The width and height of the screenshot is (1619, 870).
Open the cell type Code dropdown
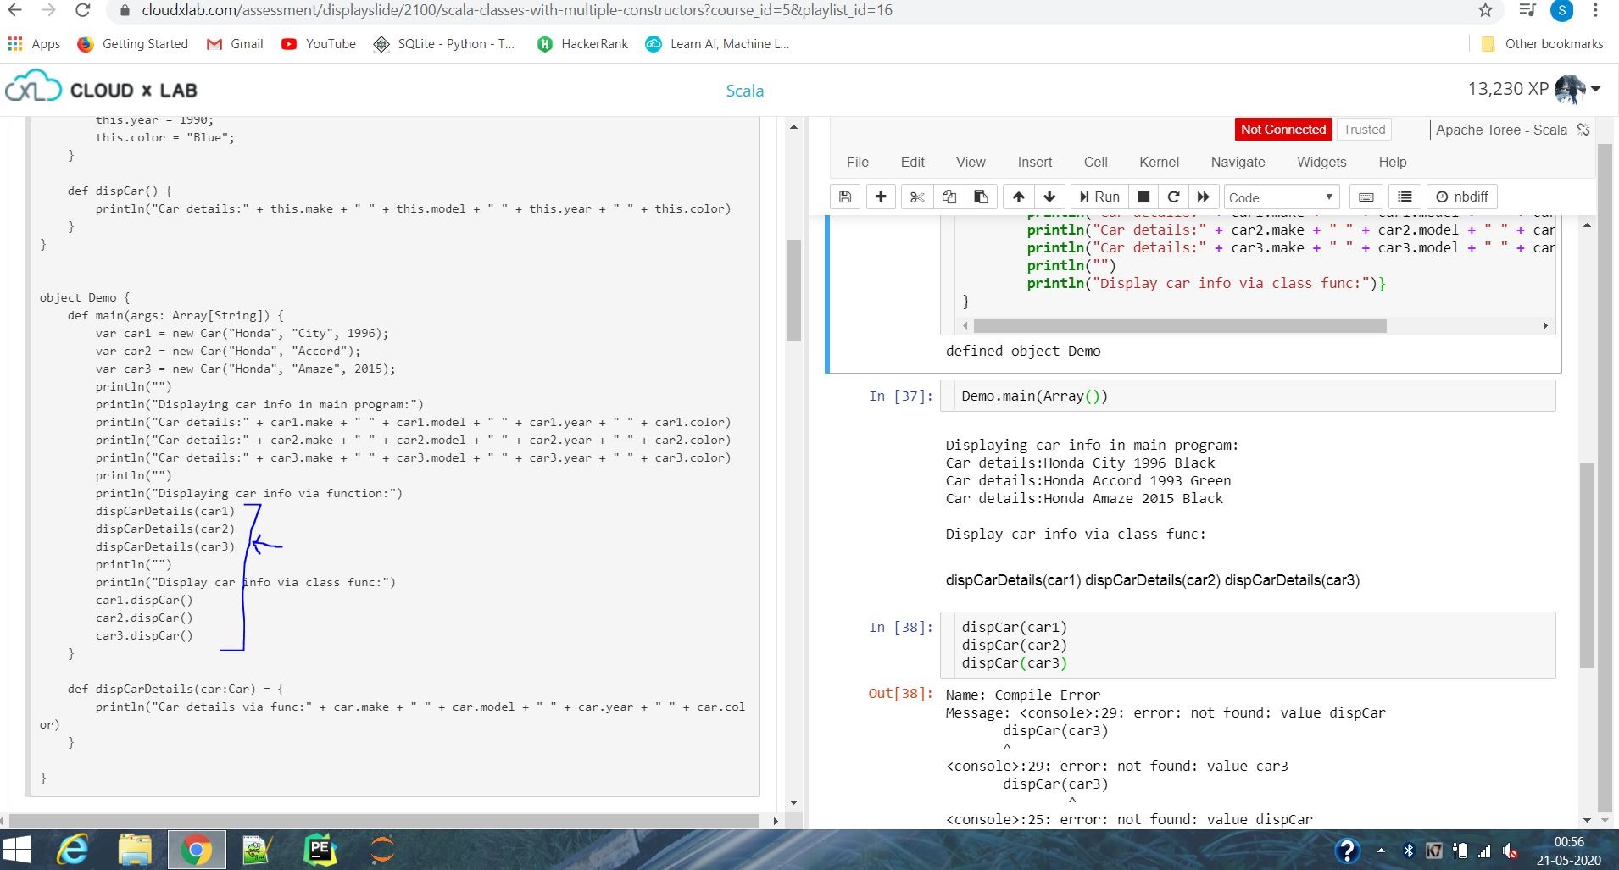(x=1281, y=197)
